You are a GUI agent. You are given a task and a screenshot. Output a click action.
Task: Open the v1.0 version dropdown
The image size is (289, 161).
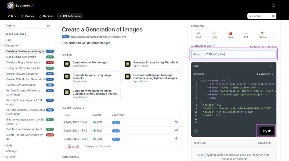[x=12, y=16]
